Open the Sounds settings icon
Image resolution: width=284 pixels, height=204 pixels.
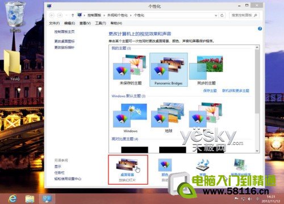point(202,167)
